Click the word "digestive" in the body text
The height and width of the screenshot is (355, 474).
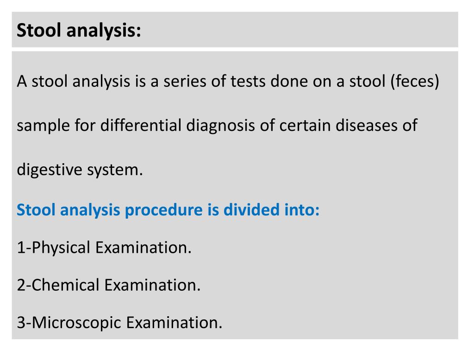tap(48, 170)
